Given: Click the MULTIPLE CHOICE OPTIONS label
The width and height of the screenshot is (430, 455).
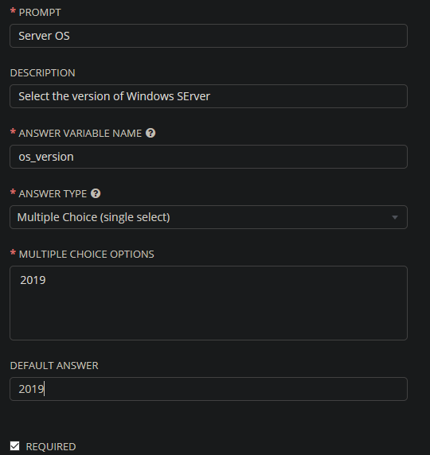Looking at the screenshot, I should (x=87, y=255).
